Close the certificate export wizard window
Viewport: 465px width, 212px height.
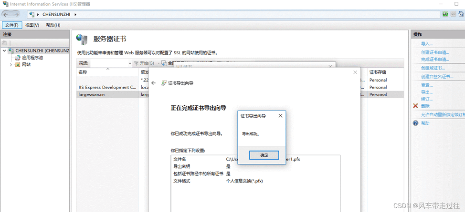pos(355,72)
